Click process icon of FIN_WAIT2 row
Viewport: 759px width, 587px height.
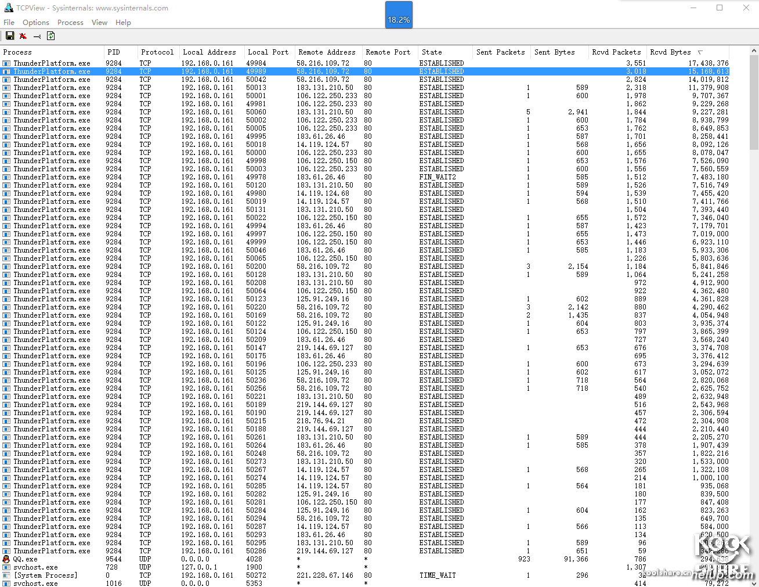pos(6,177)
